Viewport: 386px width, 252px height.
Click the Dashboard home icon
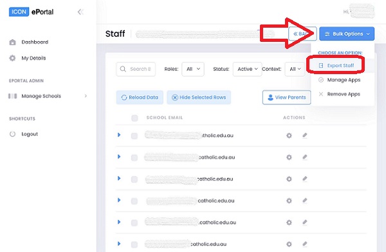tap(12, 42)
